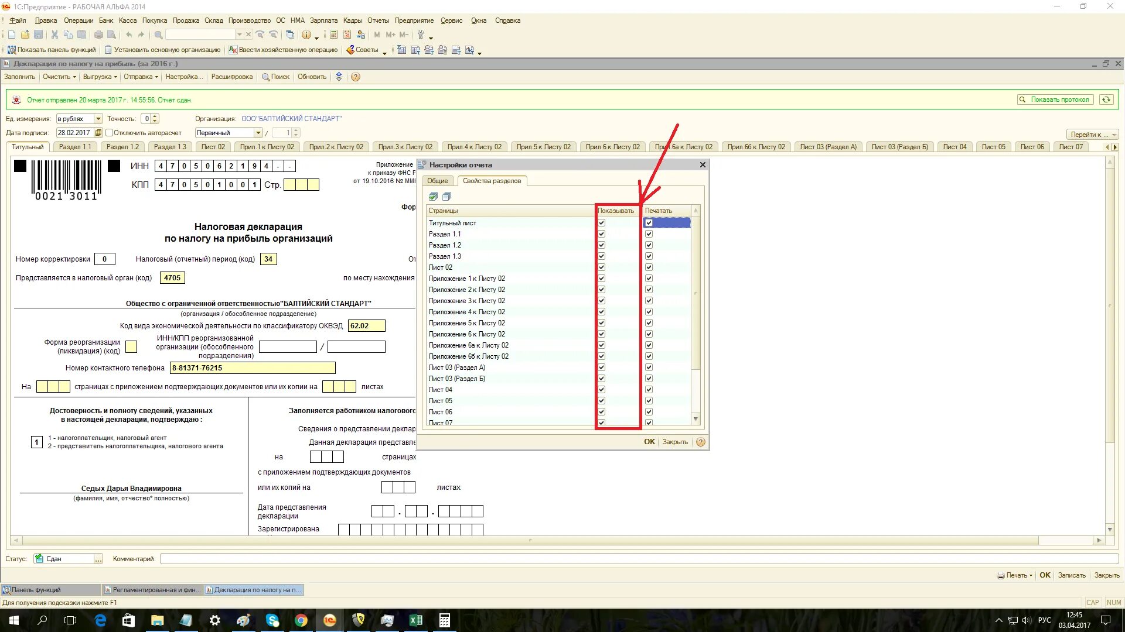Click the Комментарий input field
Viewport: 1125px width, 632px height.
pos(639,559)
